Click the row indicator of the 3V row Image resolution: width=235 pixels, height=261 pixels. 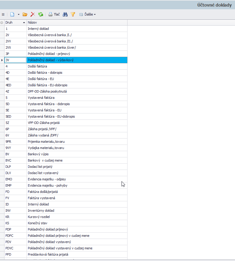2,60
